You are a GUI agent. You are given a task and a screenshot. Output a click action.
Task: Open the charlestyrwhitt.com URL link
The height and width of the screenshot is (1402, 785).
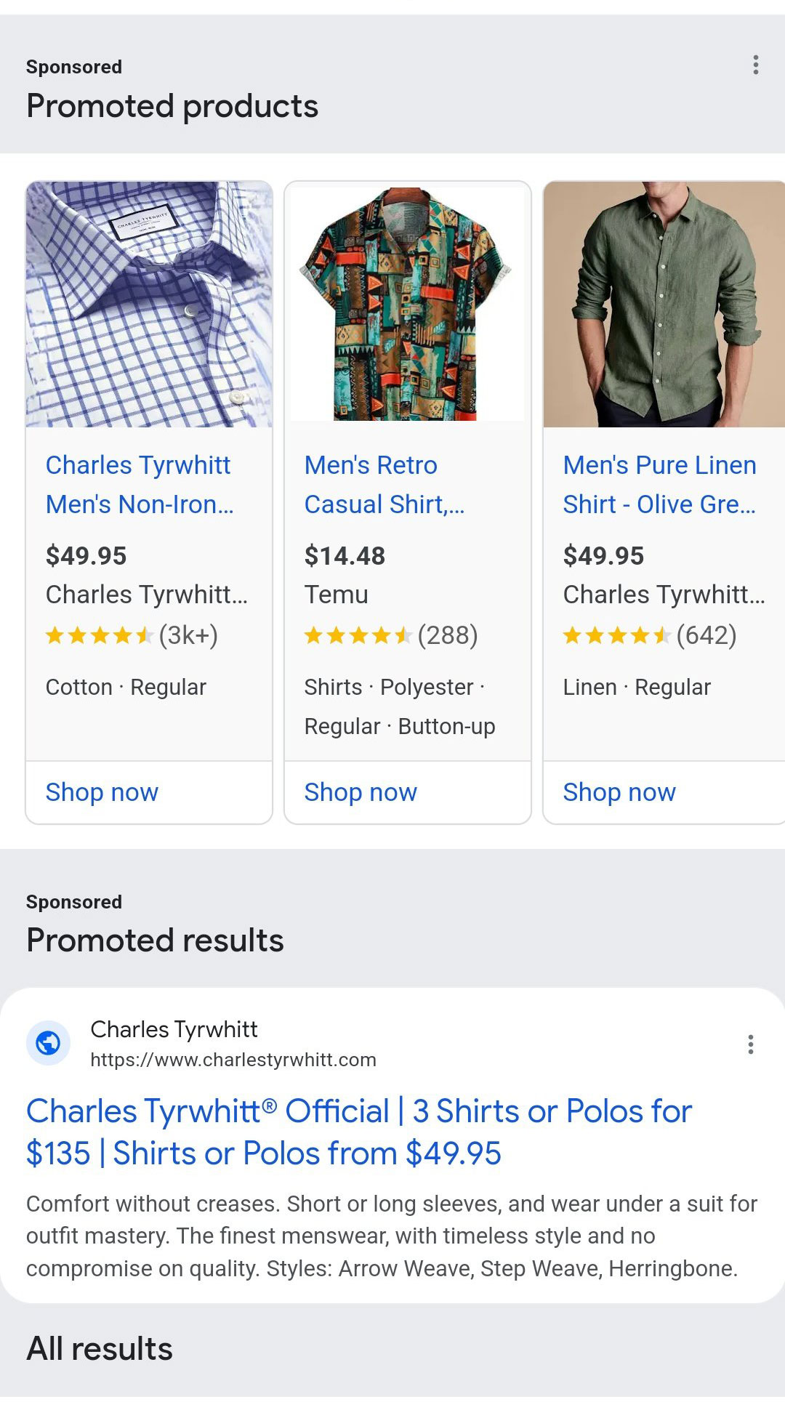pos(233,1060)
